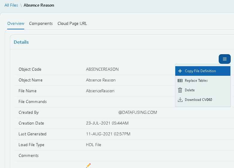Click the Object Name value Absence Reason
Screen dimensions: 234x168
[x=101, y=80]
